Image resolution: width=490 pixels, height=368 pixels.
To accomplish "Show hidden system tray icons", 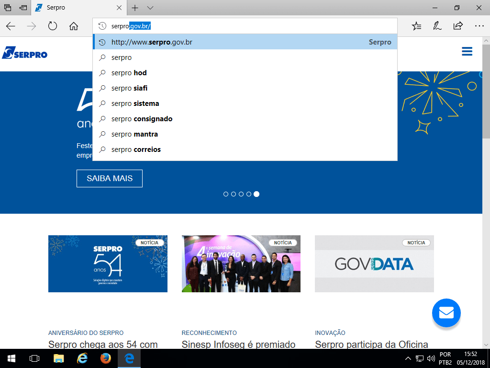I will [408, 358].
